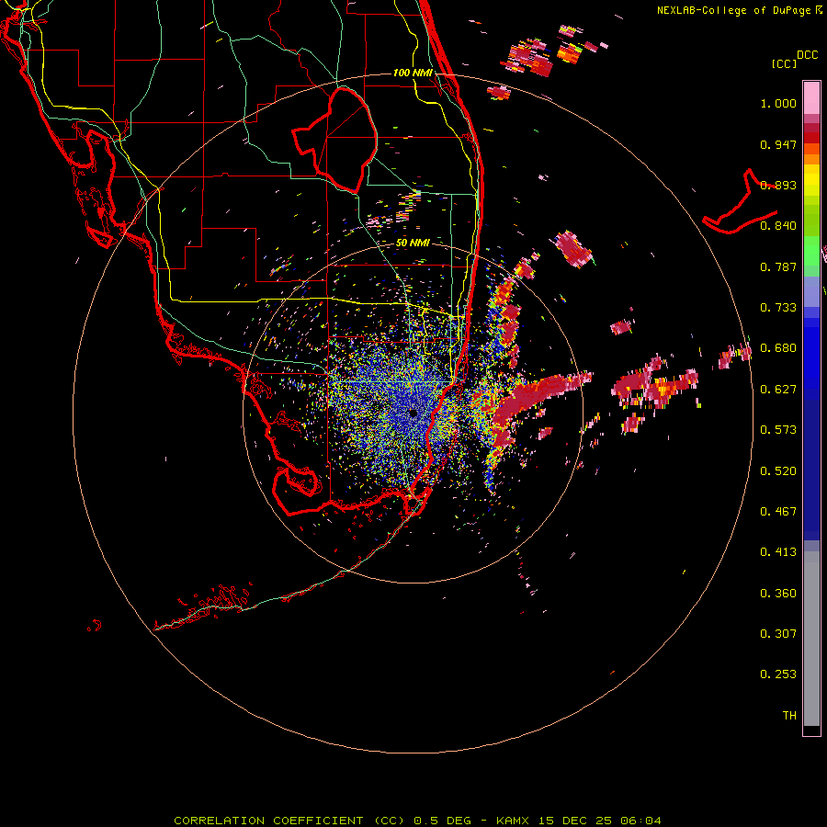The height and width of the screenshot is (827, 827).
Task: Pick the gray color bar segment near 0.307
Action: [811, 639]
